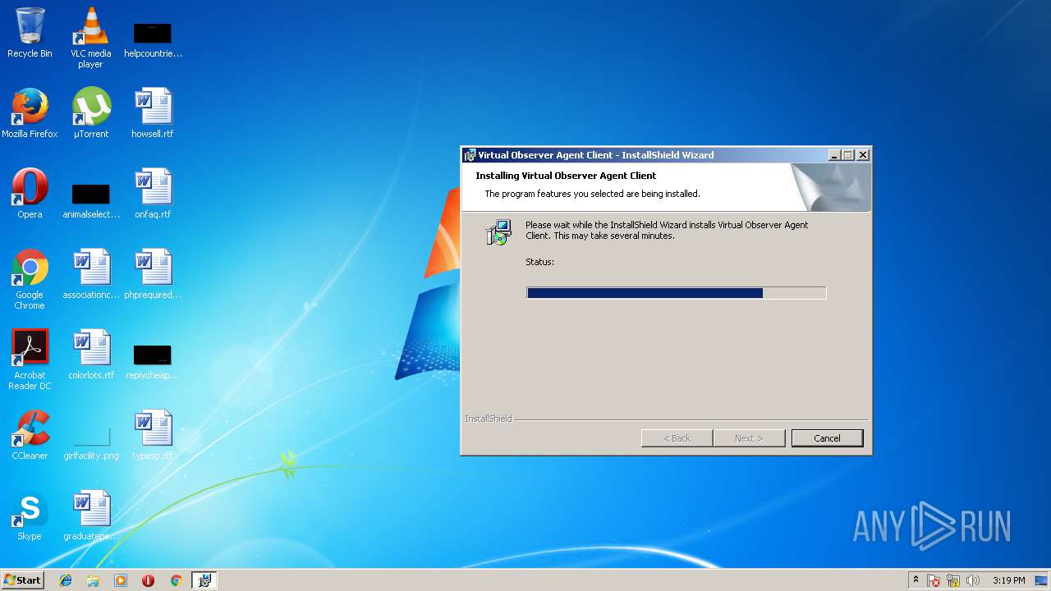Click the InstallShield Wizard title bar text

[596, 155]
